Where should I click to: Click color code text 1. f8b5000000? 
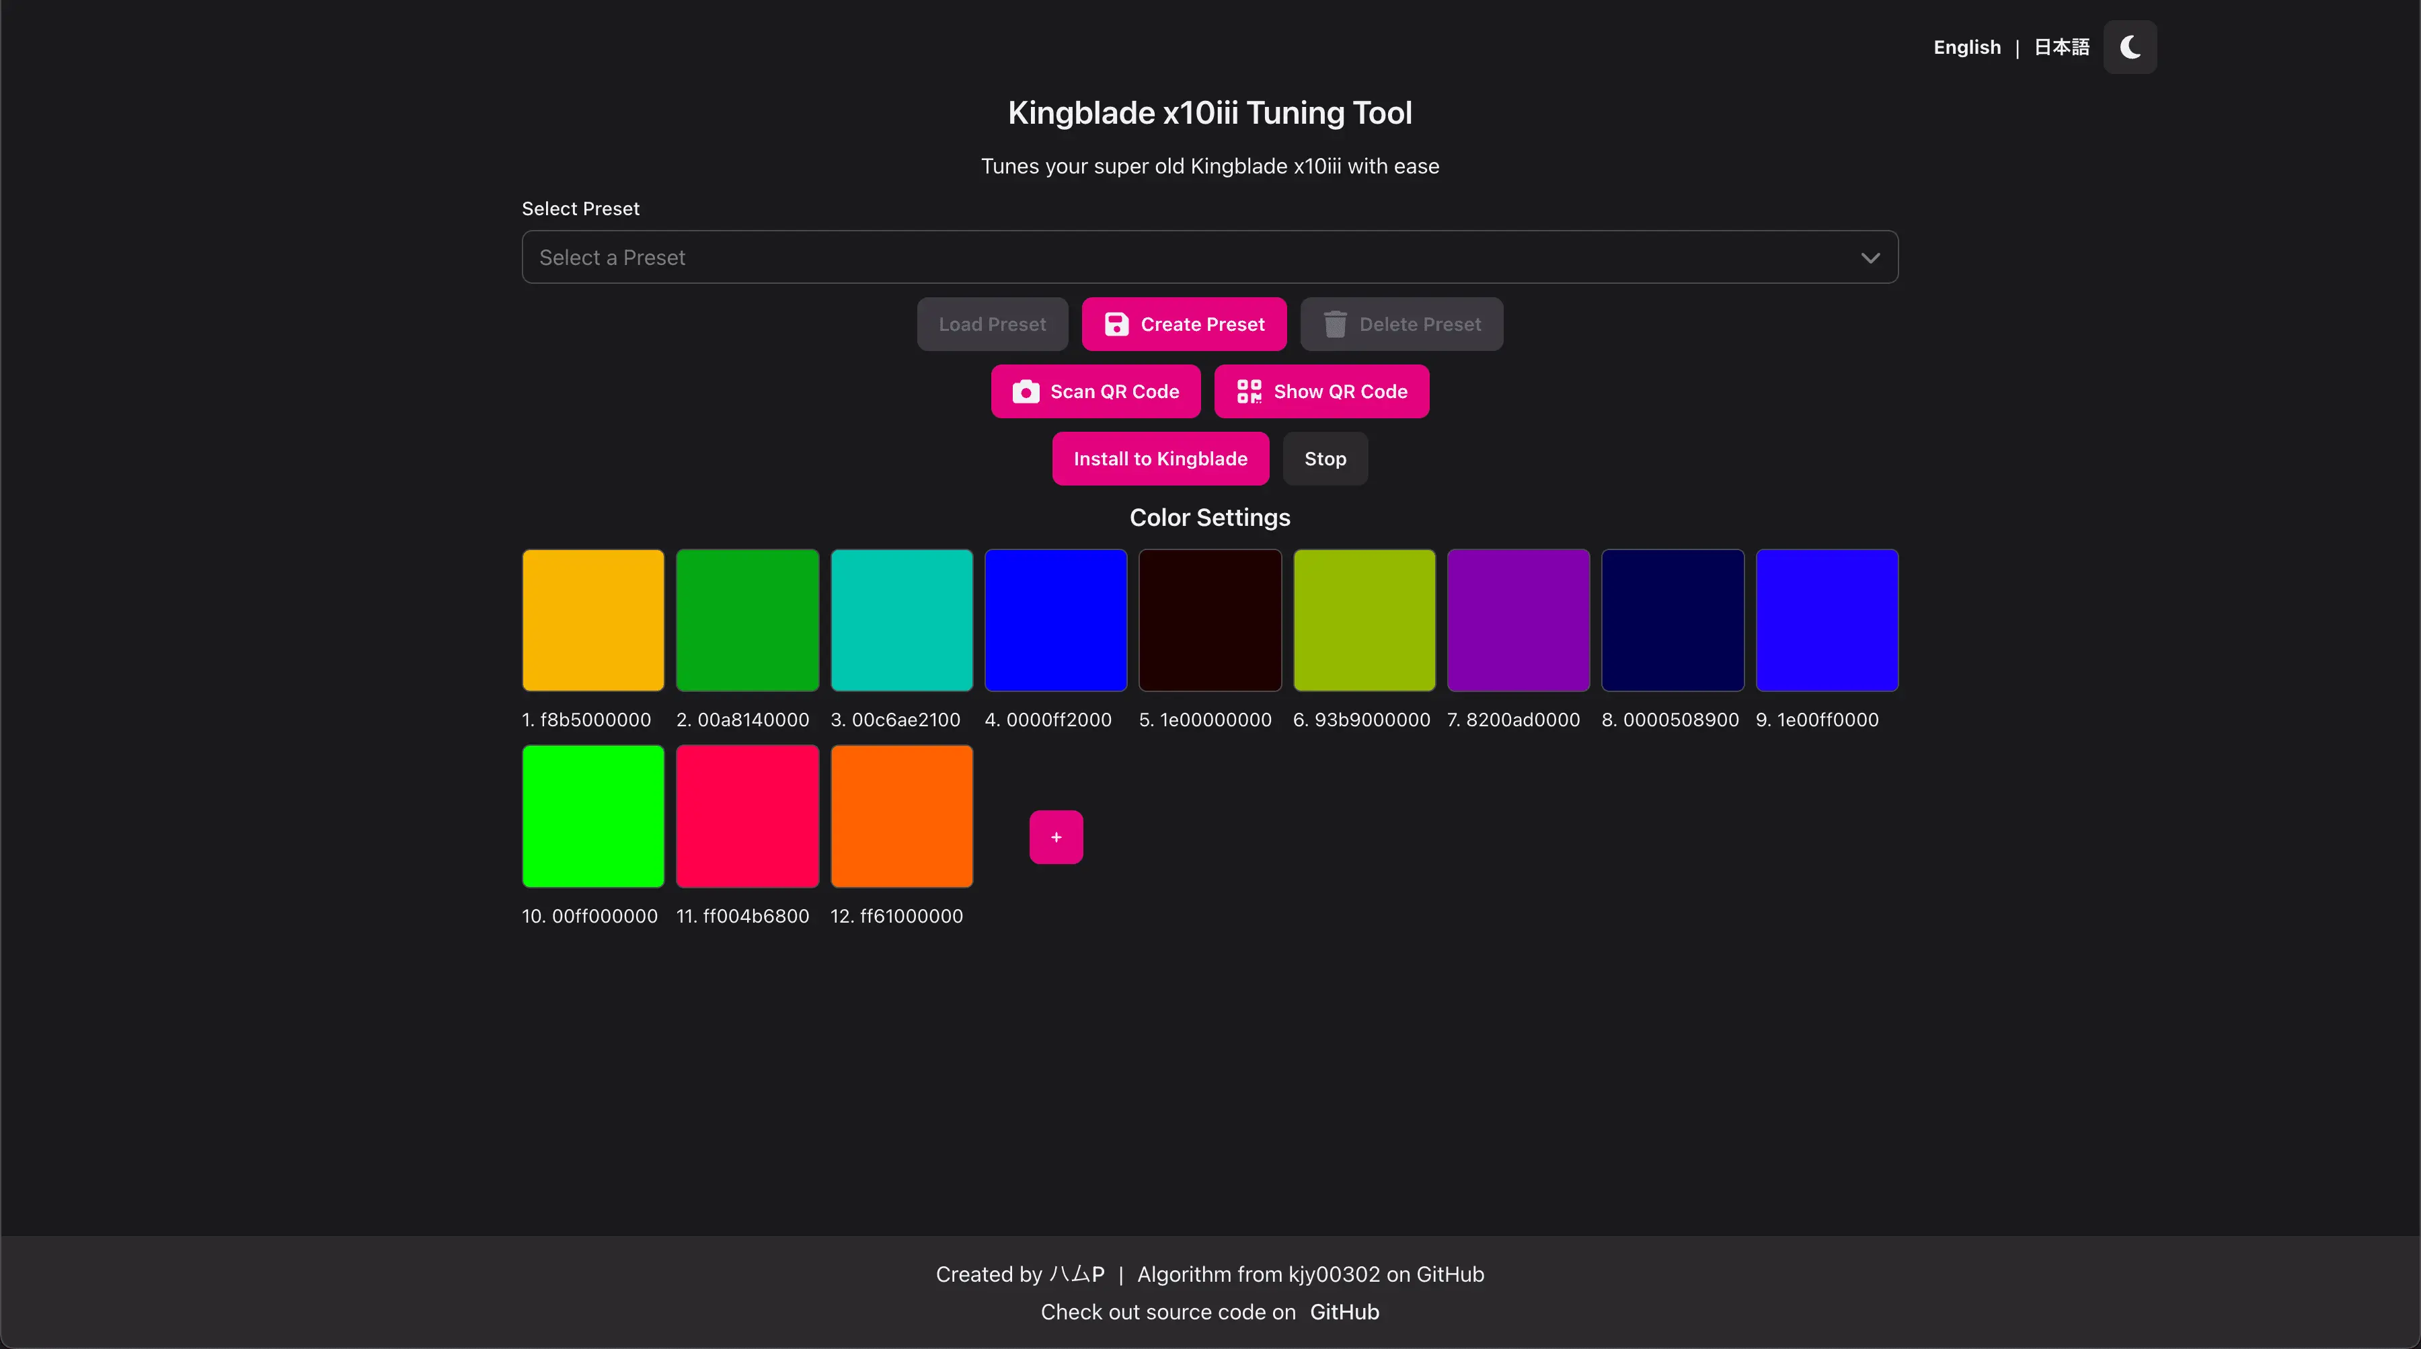586,720
